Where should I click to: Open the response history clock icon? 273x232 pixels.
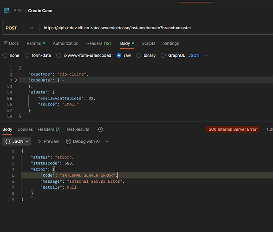click(100, 129)
